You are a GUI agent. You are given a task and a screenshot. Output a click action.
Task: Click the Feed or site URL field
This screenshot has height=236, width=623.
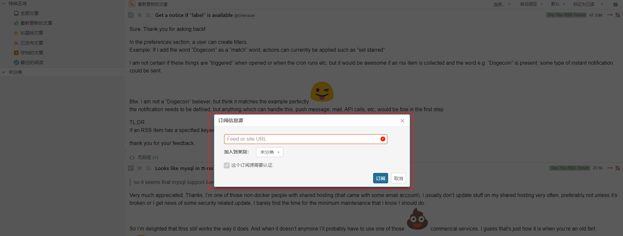point(305,139)
